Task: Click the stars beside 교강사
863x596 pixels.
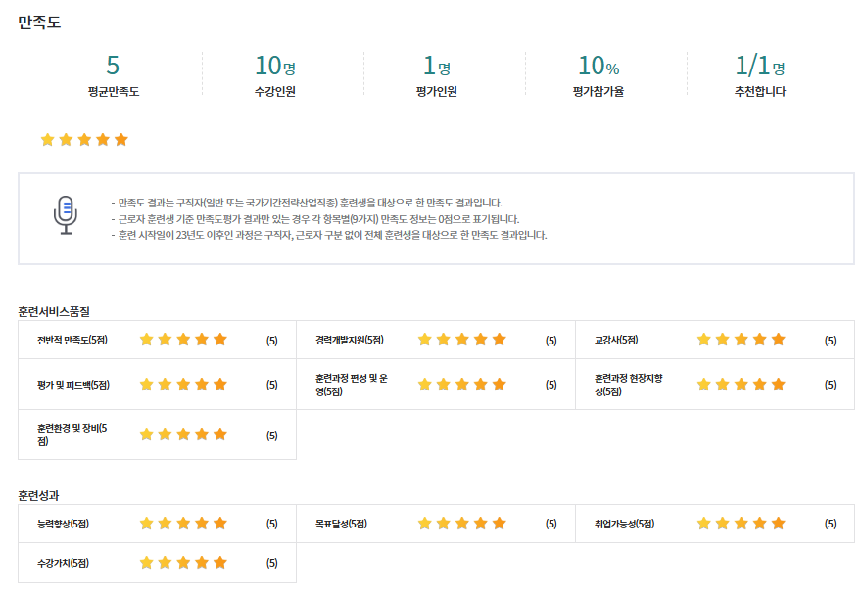Action: 741,340
